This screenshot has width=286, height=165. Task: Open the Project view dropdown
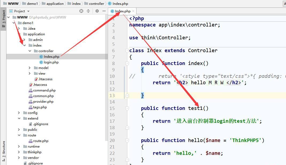click(28, 11)
